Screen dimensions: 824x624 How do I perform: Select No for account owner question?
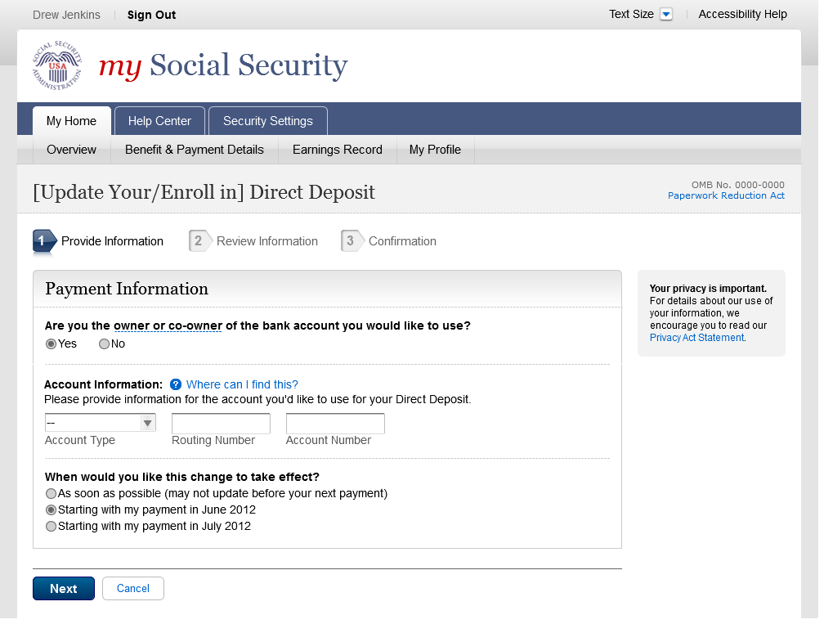(x=104, y=344)
